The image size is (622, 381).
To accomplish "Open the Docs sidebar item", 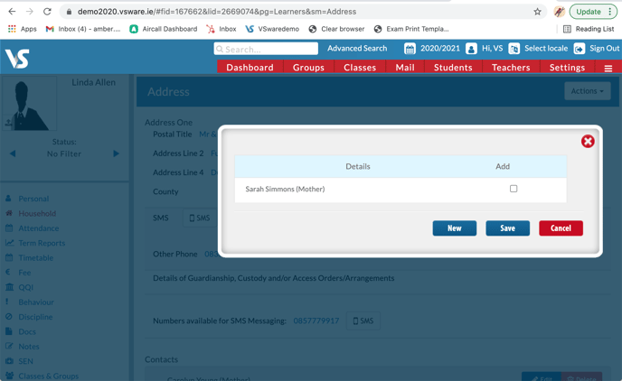I will click(27, 332).
